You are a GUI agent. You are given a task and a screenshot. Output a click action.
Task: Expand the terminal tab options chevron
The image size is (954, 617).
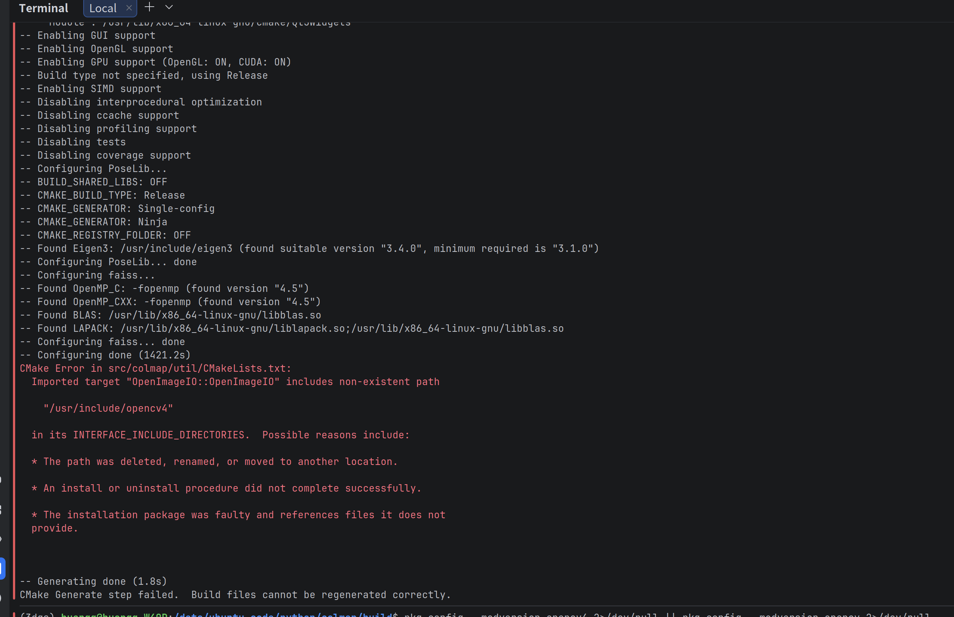point(169,7)
